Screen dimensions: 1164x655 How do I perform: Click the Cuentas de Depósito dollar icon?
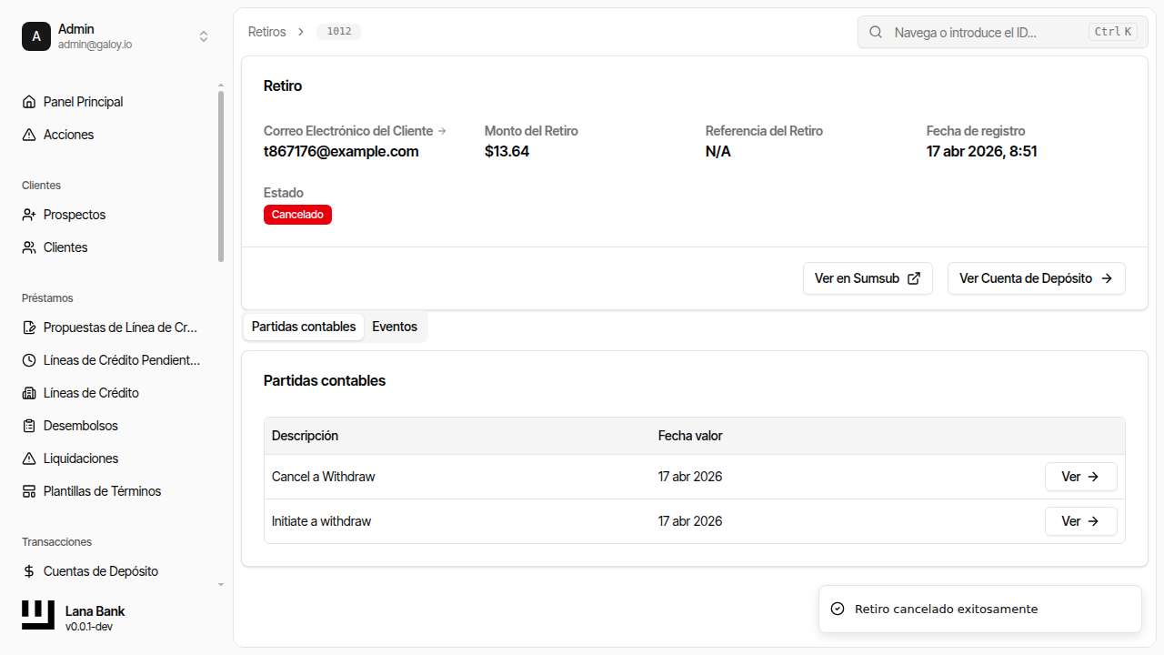pos(29,571)
